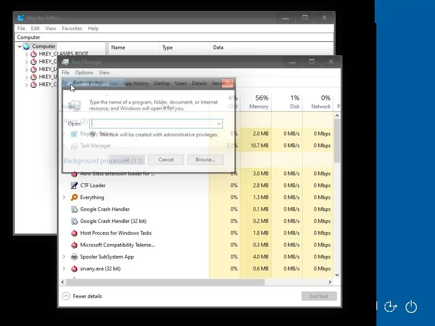The height and width of the screenshot is (326, 435).
Task: Switch to the Details tab
Action: [x=199, y=83]
